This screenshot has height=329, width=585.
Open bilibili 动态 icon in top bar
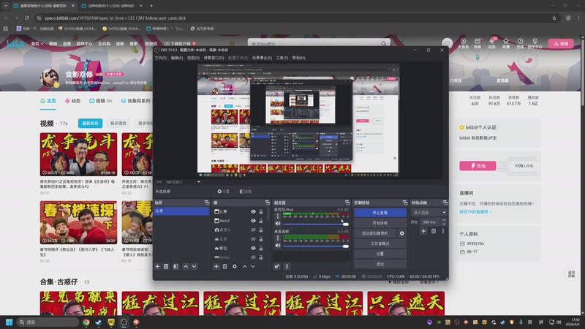click(x=491, y=43)
